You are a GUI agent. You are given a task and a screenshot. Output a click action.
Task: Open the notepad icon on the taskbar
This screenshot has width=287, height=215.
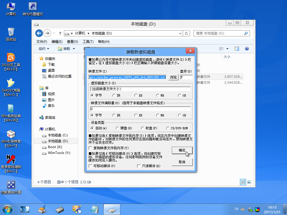94,209
